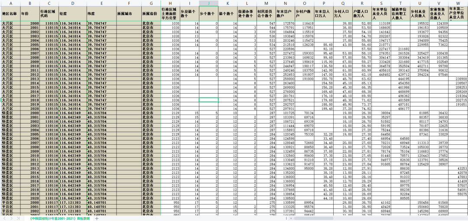
Task: Click the 所属省份 header cell
Action: pos(151,13)
